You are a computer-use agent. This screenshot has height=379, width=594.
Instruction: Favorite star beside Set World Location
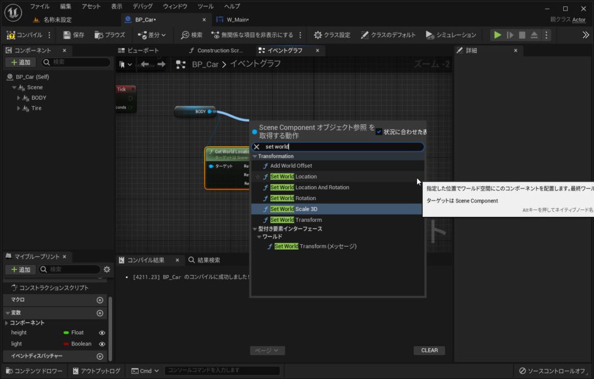(x=258, y=176)
